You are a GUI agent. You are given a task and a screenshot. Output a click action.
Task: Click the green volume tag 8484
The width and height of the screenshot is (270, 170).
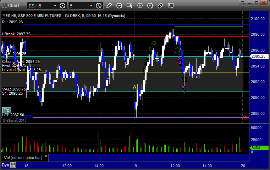pyautogui.click(x=259, y=148)
